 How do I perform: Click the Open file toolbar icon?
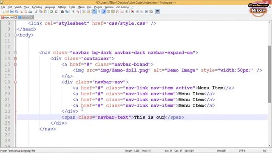click(7, 11)
